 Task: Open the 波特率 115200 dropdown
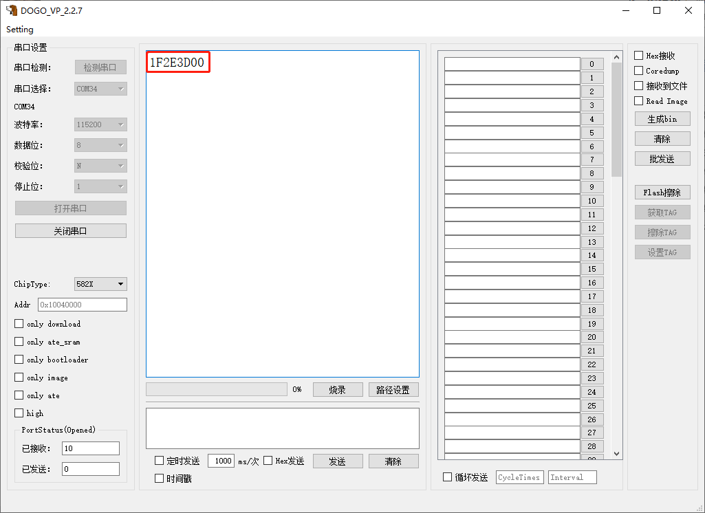(100, 124)
